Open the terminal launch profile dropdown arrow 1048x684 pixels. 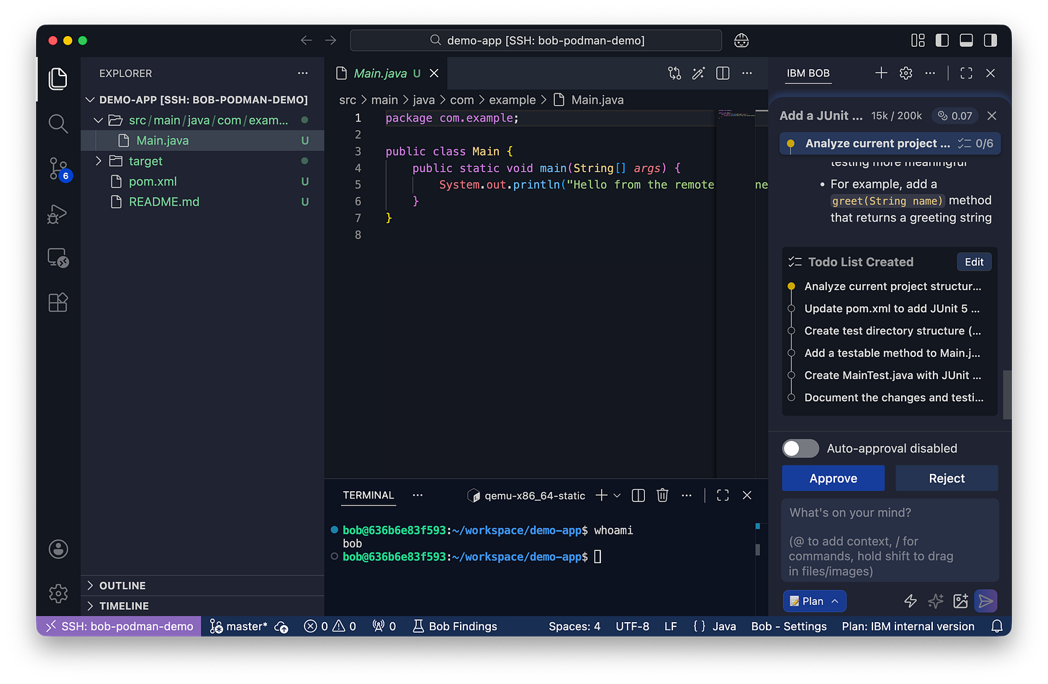click(617, 495)
